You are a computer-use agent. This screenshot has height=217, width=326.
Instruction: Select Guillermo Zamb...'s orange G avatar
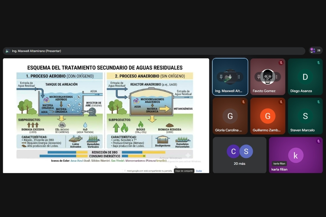267,116
